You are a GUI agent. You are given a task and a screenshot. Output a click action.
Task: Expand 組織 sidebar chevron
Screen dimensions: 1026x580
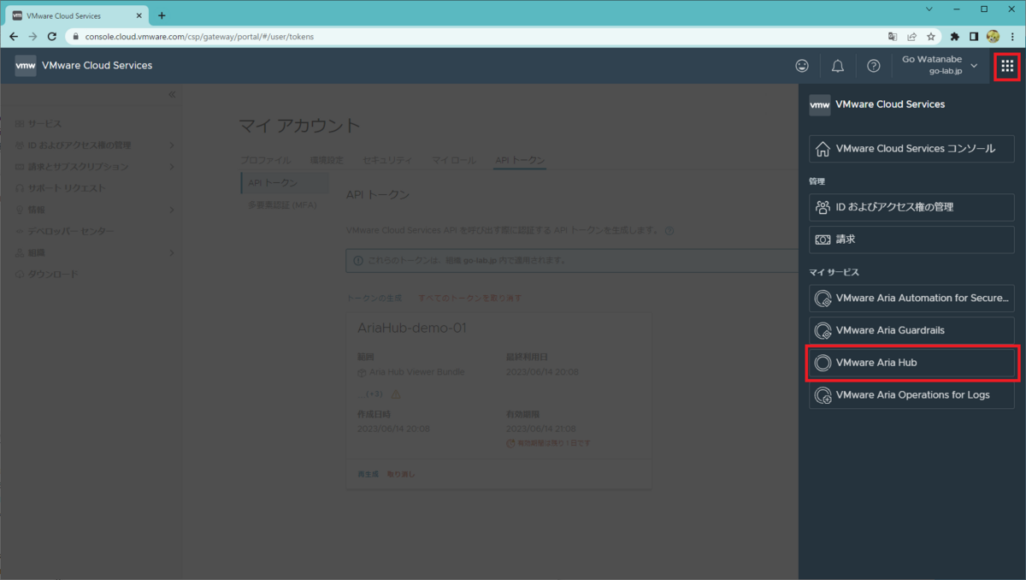coord(172,252)
